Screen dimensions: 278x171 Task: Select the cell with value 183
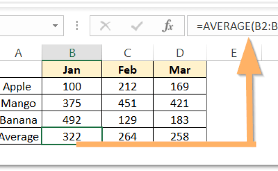coord(180,119)
